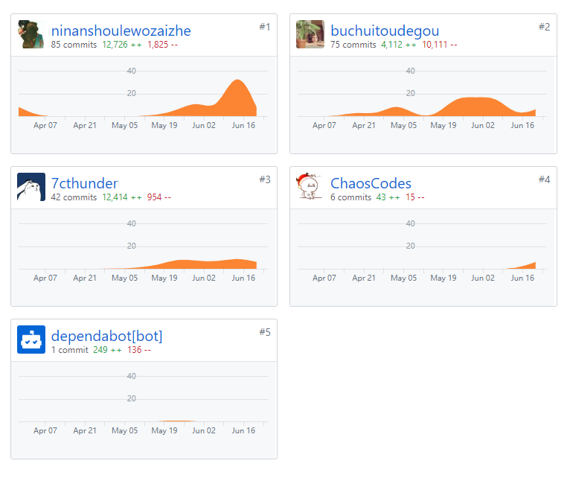Open dependabot's 1 commit link
Viewport: 567px width, 478px height.
(x=69, y=350)
